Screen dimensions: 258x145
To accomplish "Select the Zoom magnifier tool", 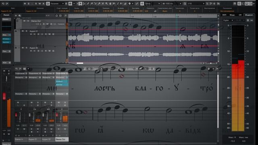I will click(106, 4).
